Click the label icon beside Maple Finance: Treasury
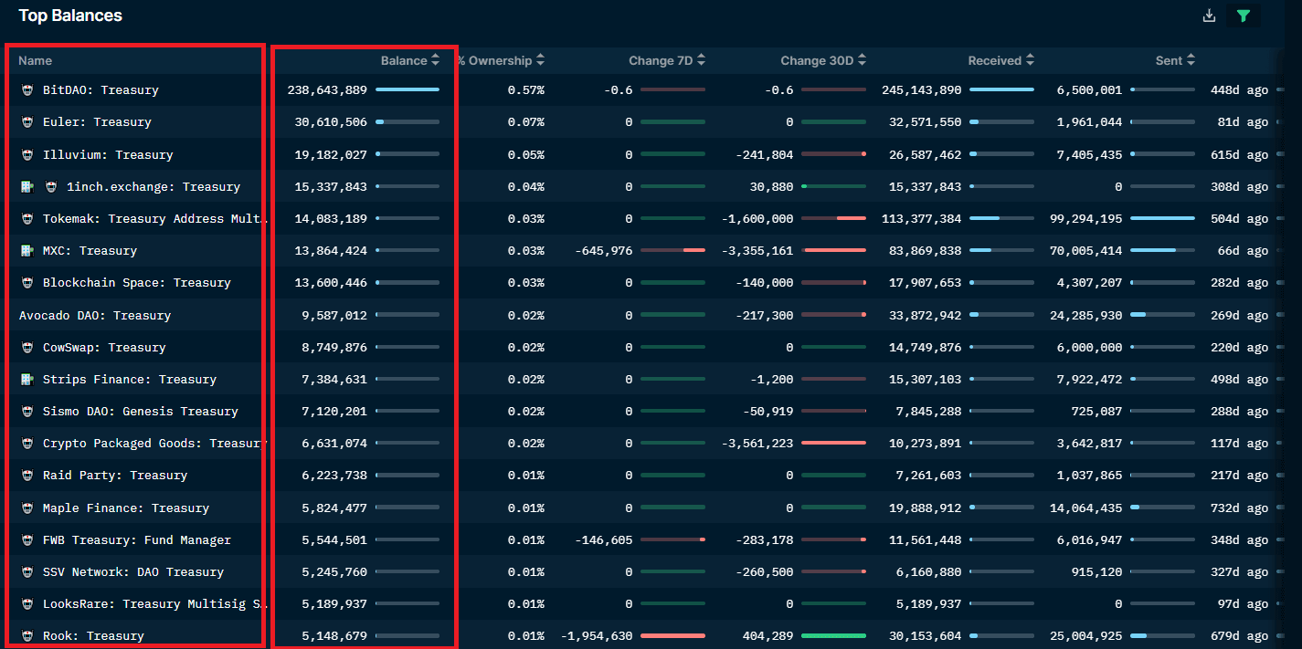This screenshot has height=649, width=1302. pyautogui.click(x=26, y=508)
